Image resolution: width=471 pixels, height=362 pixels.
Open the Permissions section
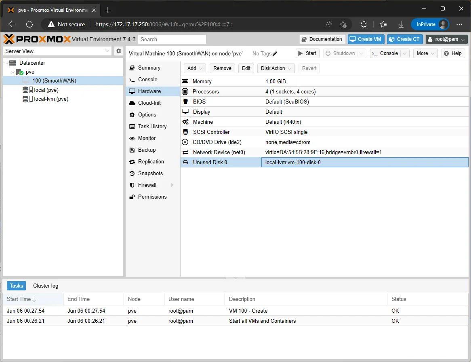pyautogui.click(x=153, y=197)
